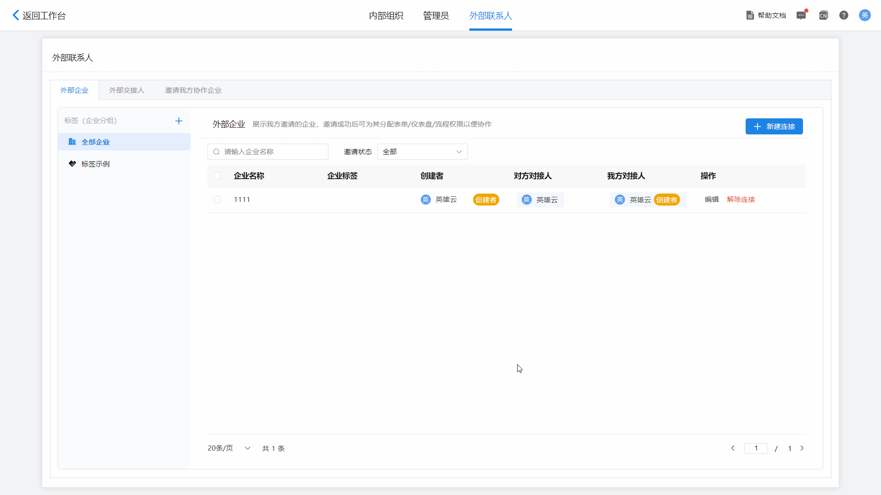This screenshot has width=881, height=495.
Task: Click the 标签示例 tag icon in sidebar
Action: [x=72, y=164]
